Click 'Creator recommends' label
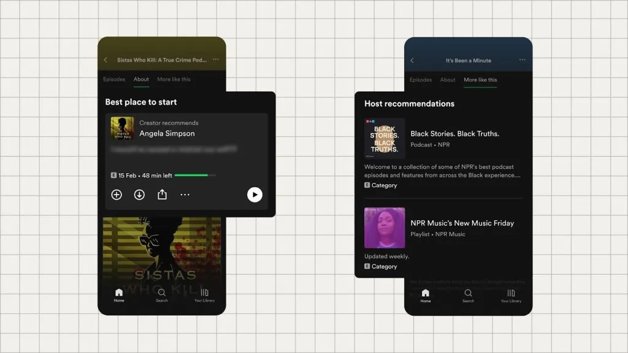Image resolution: width=628 pixels, height=353 pixels. (169, 123)
